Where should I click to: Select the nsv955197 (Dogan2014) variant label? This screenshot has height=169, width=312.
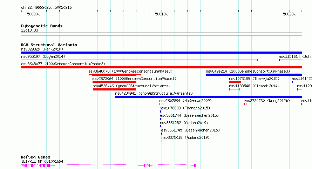tap(43, 56)
